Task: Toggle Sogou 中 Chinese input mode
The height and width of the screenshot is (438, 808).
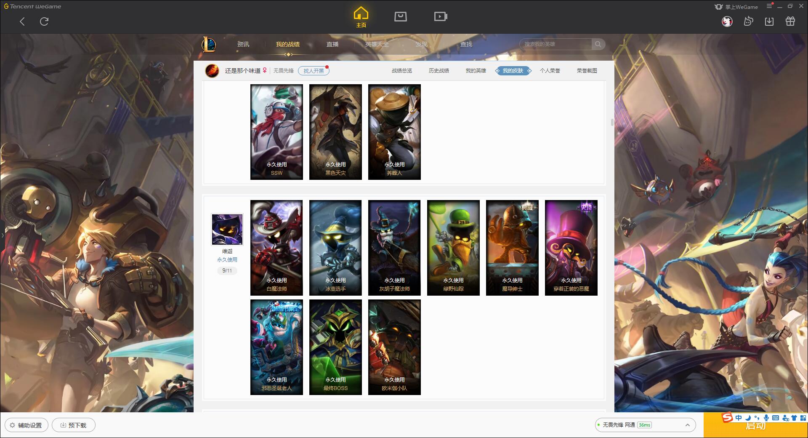Action: pos(739,418)
